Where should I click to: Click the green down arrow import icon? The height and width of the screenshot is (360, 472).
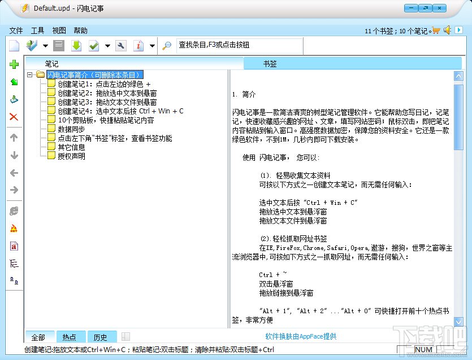pos(76,46)
